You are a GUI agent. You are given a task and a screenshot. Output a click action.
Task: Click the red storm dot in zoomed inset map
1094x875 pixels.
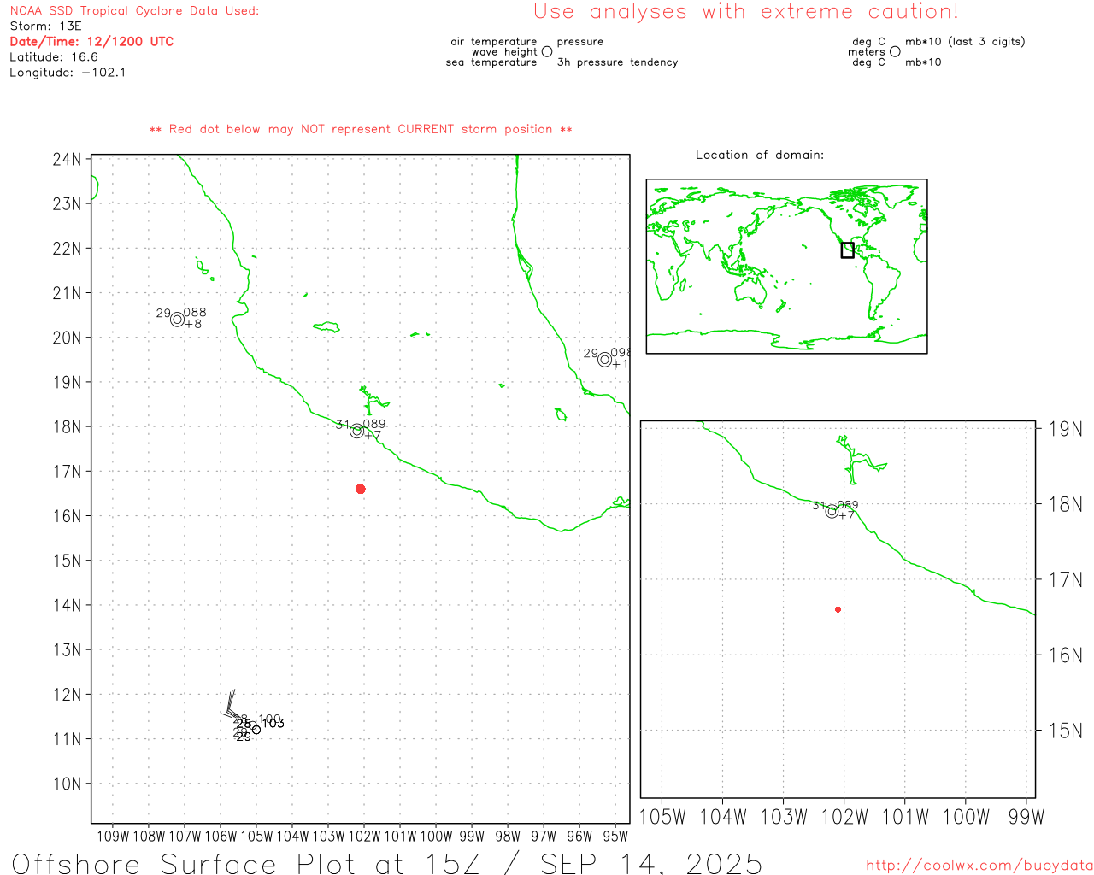click(x=838, y=609)
